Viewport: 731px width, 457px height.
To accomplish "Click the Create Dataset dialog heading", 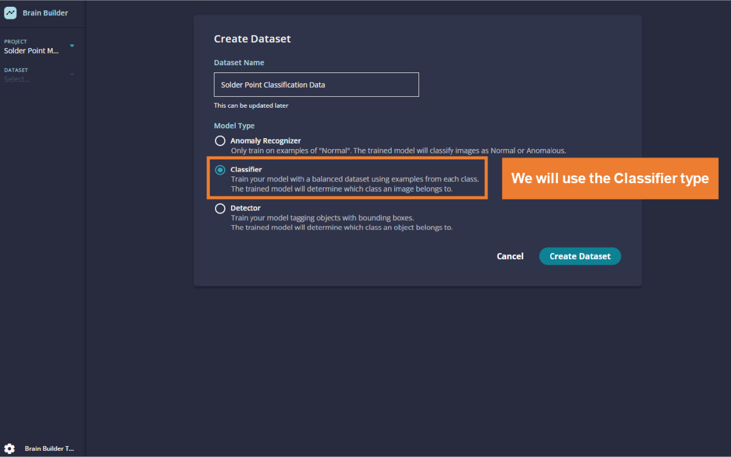I will click(252, 39).
